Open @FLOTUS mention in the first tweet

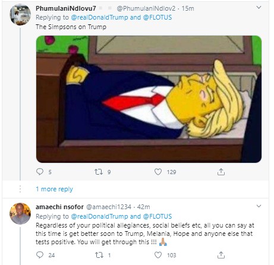(x=158, y=17)
